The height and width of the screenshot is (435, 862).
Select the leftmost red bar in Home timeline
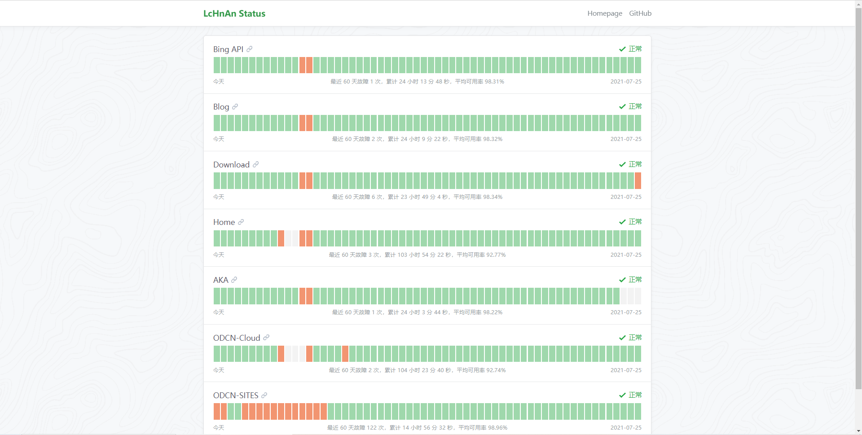281,238
